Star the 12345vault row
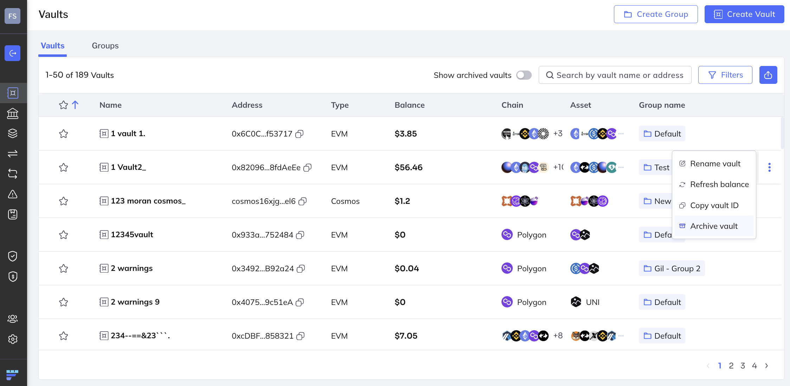 pos(64,235)
